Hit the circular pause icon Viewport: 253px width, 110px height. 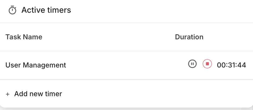(192, 64)
